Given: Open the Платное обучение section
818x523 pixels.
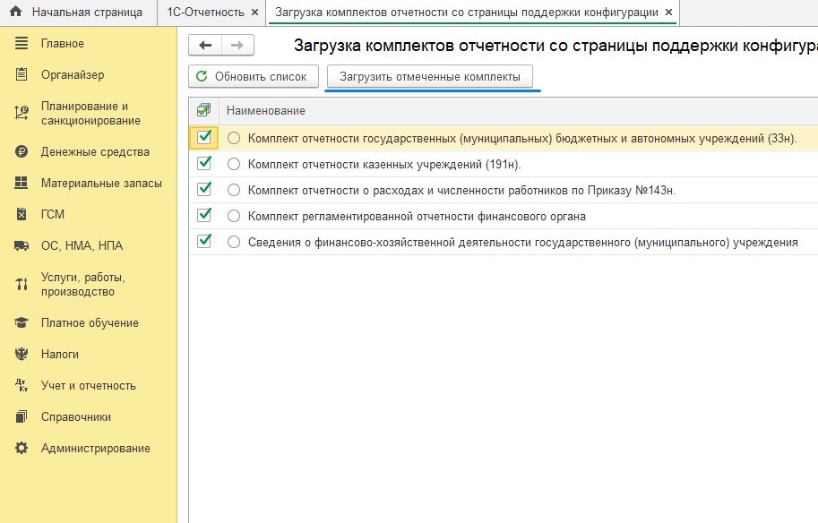Looking at the screenshot, I should [90, 322].
